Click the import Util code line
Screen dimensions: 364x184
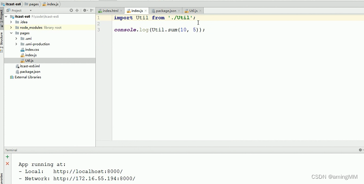click(155, 18)
